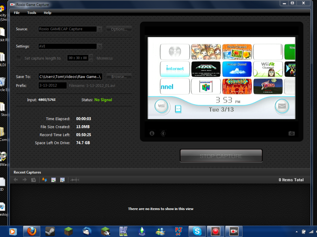This screenshot has width=317, height=237.
Task: Click the No Signal status text
Action: (103, 100)
